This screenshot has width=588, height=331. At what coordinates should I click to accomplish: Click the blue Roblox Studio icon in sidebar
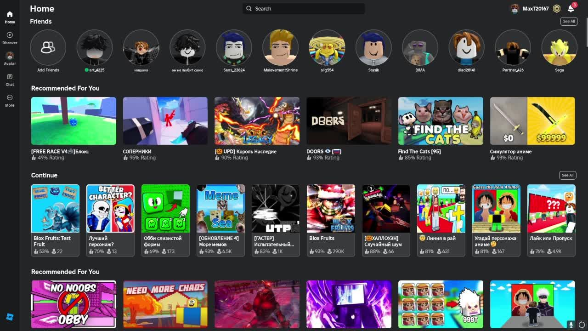(x=10, y=317)
